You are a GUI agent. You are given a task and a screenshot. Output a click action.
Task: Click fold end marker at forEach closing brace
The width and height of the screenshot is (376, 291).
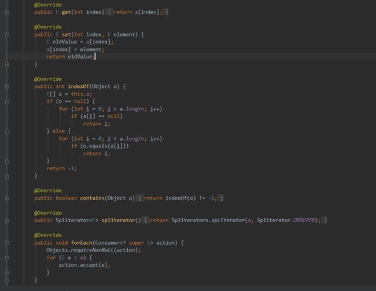pyautogui.click(x=7, y=280)
